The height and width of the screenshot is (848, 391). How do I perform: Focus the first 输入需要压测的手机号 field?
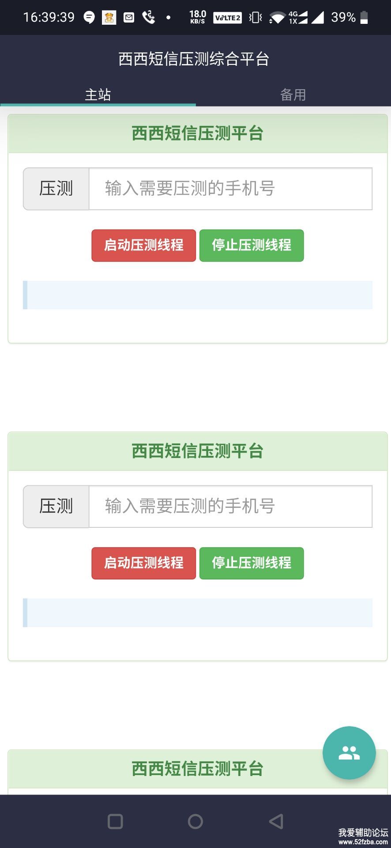tap(231, 189)
